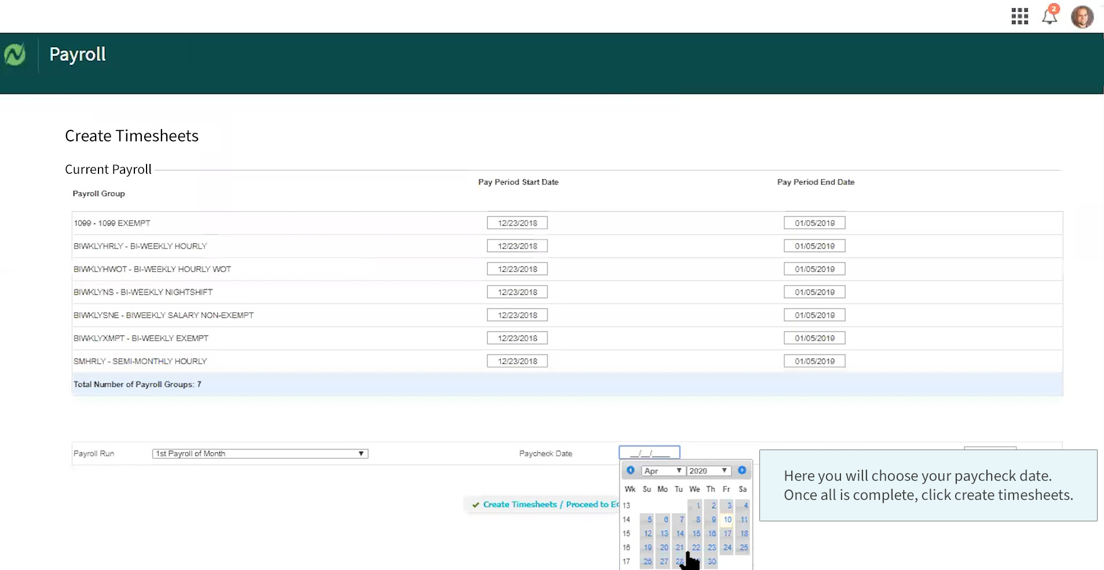Open the apps grid launcher
The image size is (1104, 570).
[1019, 16]
